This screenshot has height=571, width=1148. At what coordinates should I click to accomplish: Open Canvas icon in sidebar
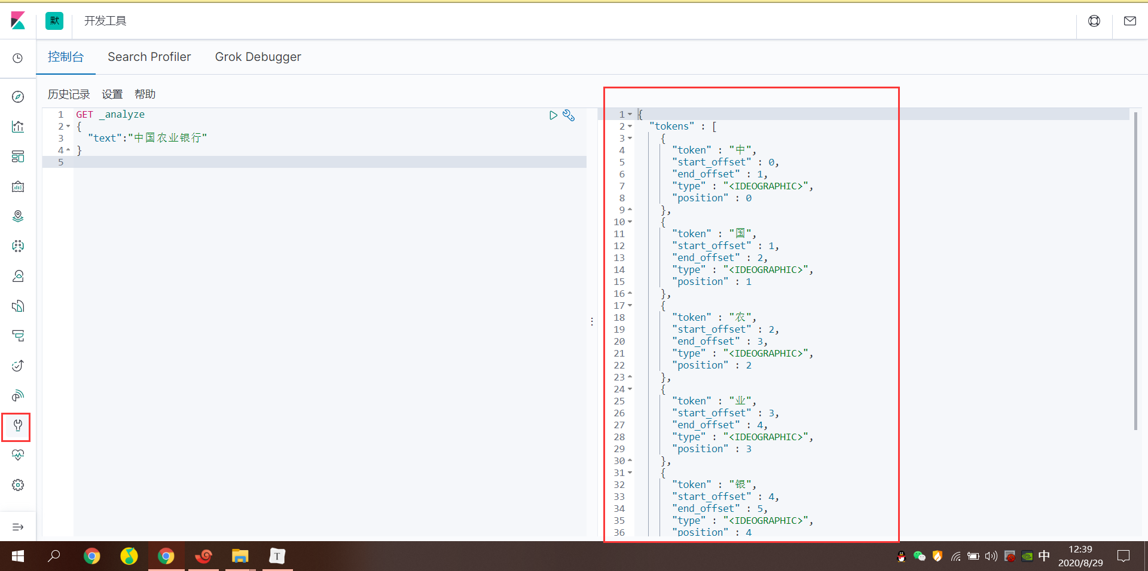pyautogui.click(x=18, y=186)
